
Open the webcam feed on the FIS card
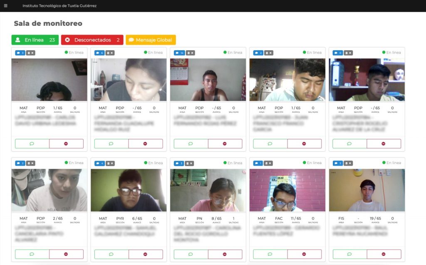367,190
